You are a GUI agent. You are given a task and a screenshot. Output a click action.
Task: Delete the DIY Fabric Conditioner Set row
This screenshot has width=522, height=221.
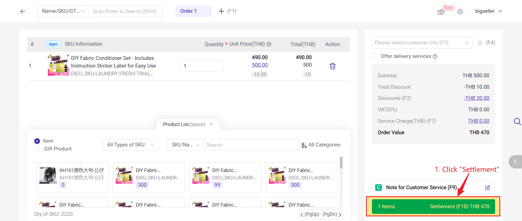(x=333, y=66)
